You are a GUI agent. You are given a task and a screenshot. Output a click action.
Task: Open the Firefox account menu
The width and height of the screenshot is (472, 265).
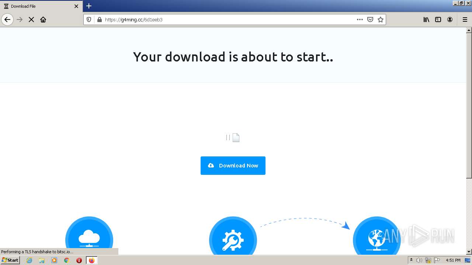click(x=450, y=20)
